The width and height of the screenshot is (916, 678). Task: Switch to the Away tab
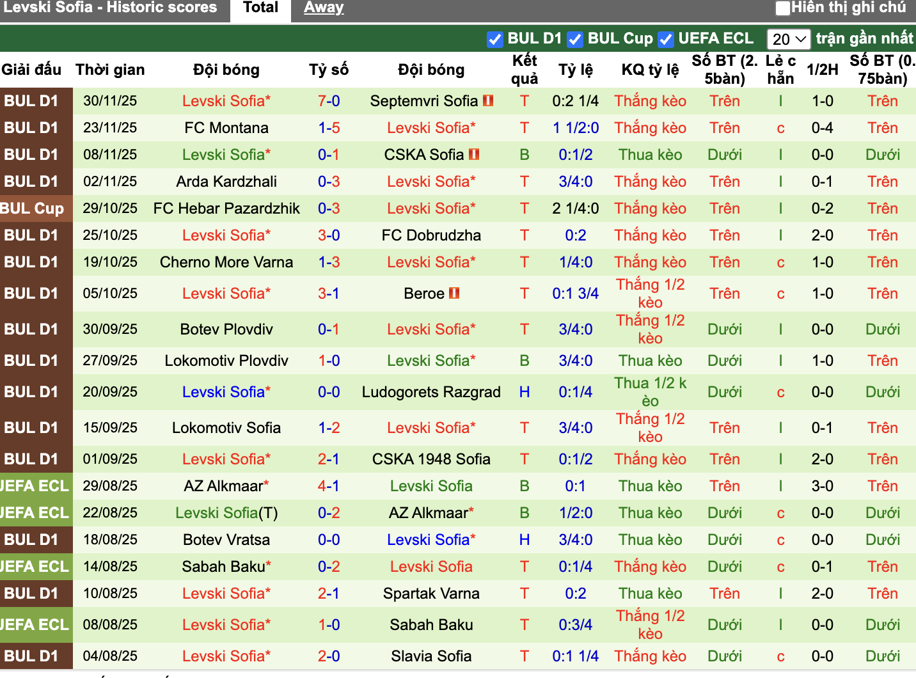323,8
